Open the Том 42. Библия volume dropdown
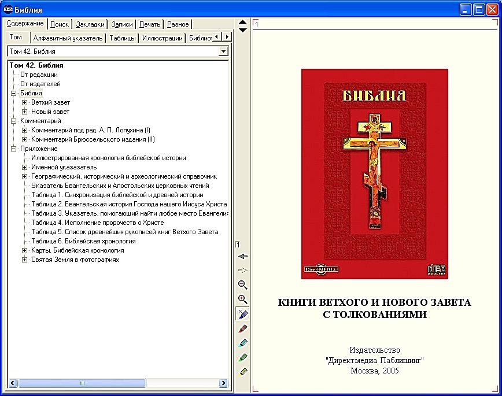This screenshot has height=396, width=502. pos(223,51)
